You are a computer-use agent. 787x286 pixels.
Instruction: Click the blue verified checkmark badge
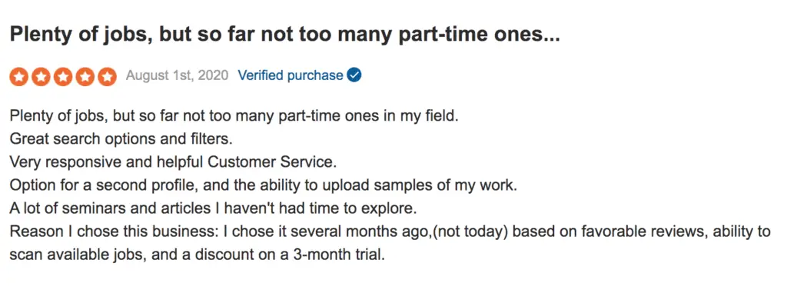(354, 76)
